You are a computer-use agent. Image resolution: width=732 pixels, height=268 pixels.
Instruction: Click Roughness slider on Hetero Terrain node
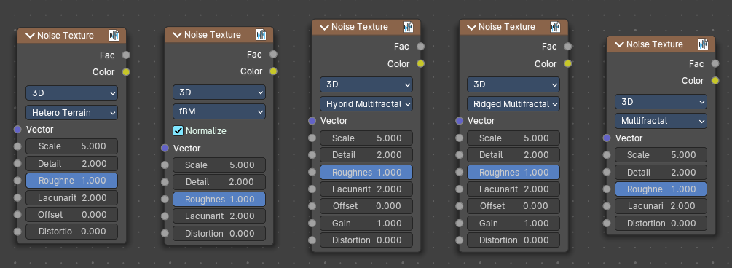tap(72, 180)
